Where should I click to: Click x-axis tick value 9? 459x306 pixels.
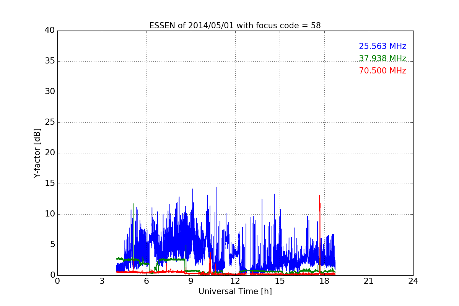tap(191, 281)
